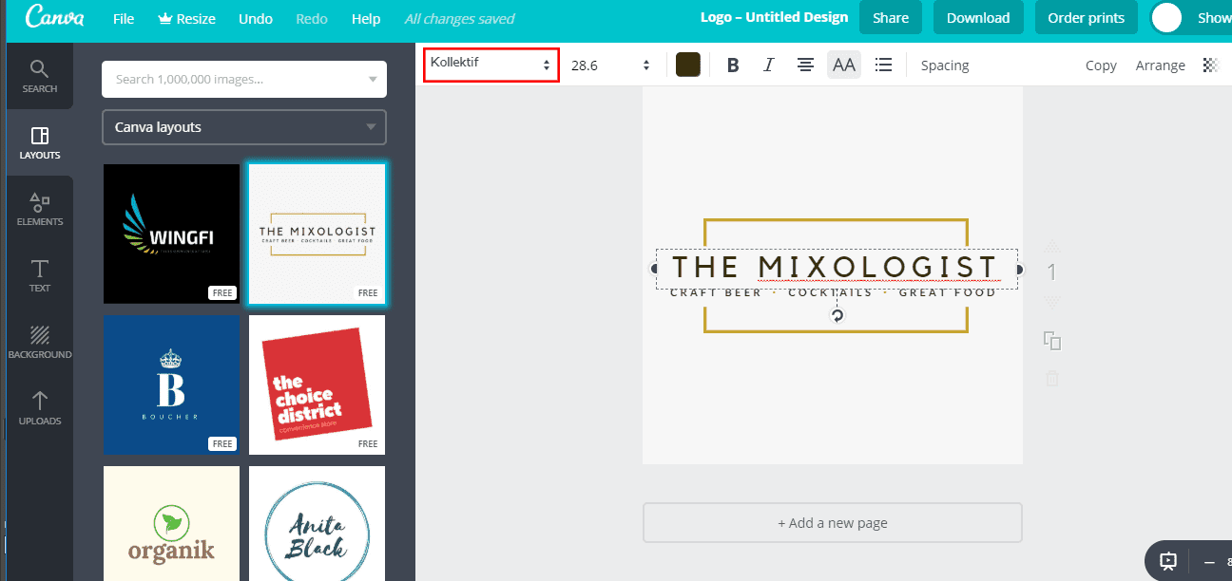Open the Search panel in the sidebar

coord(39,76)
